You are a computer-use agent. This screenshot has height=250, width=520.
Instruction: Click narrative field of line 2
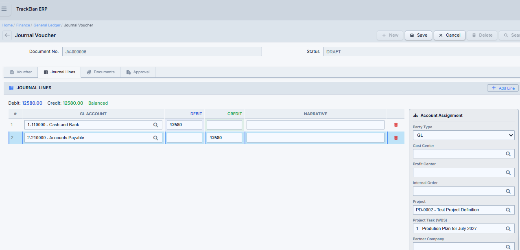pos(315,138)
